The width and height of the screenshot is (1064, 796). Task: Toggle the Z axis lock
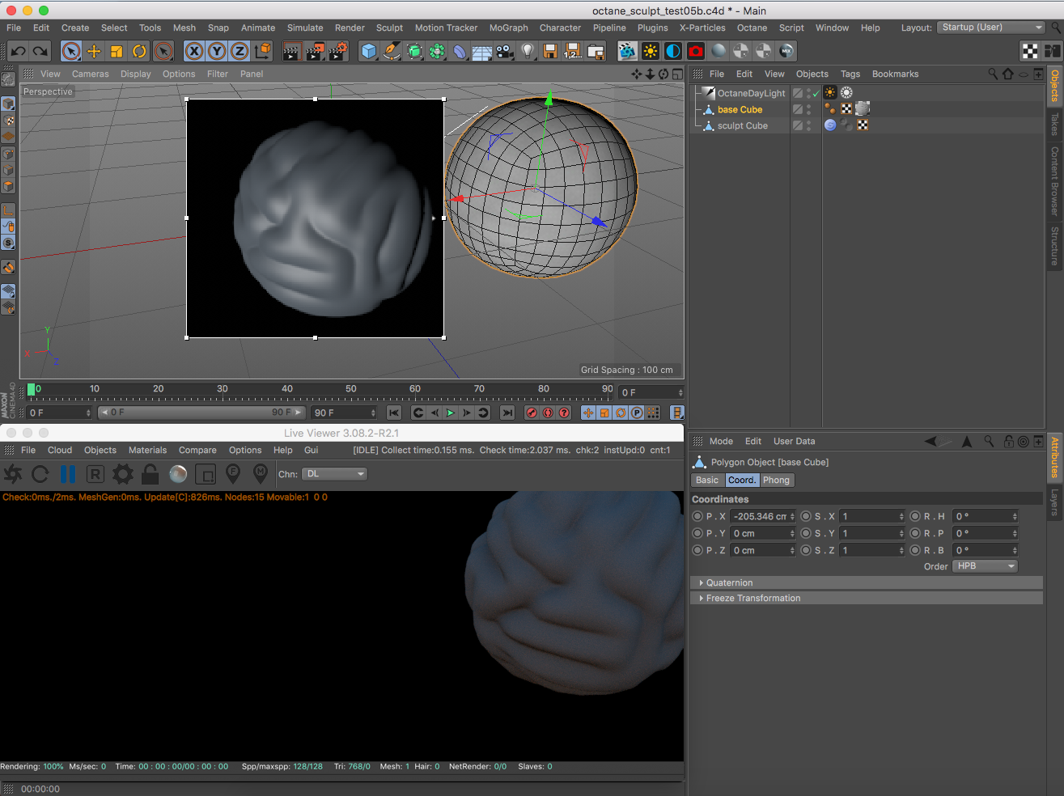(x=240, y=52)
